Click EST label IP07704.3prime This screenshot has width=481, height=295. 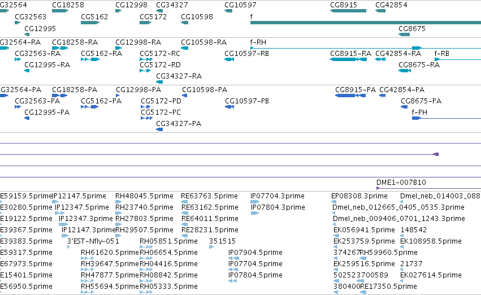pos(278,196)
